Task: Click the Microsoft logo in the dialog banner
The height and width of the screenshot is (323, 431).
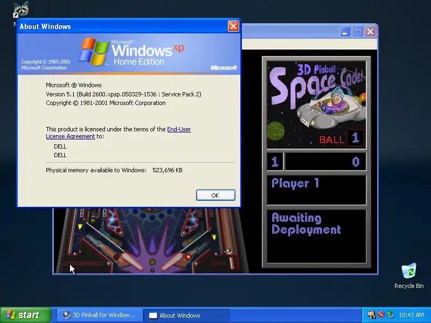Action: coord(224,68)
